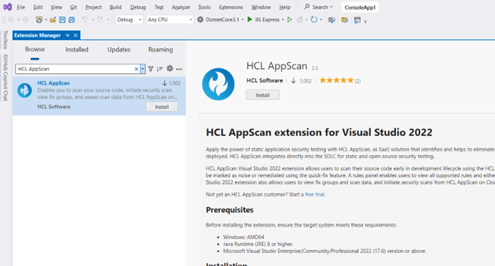495x266 pixels.
Task: Click the Save All toolbar icon
Action: click(x=72, y=20)
